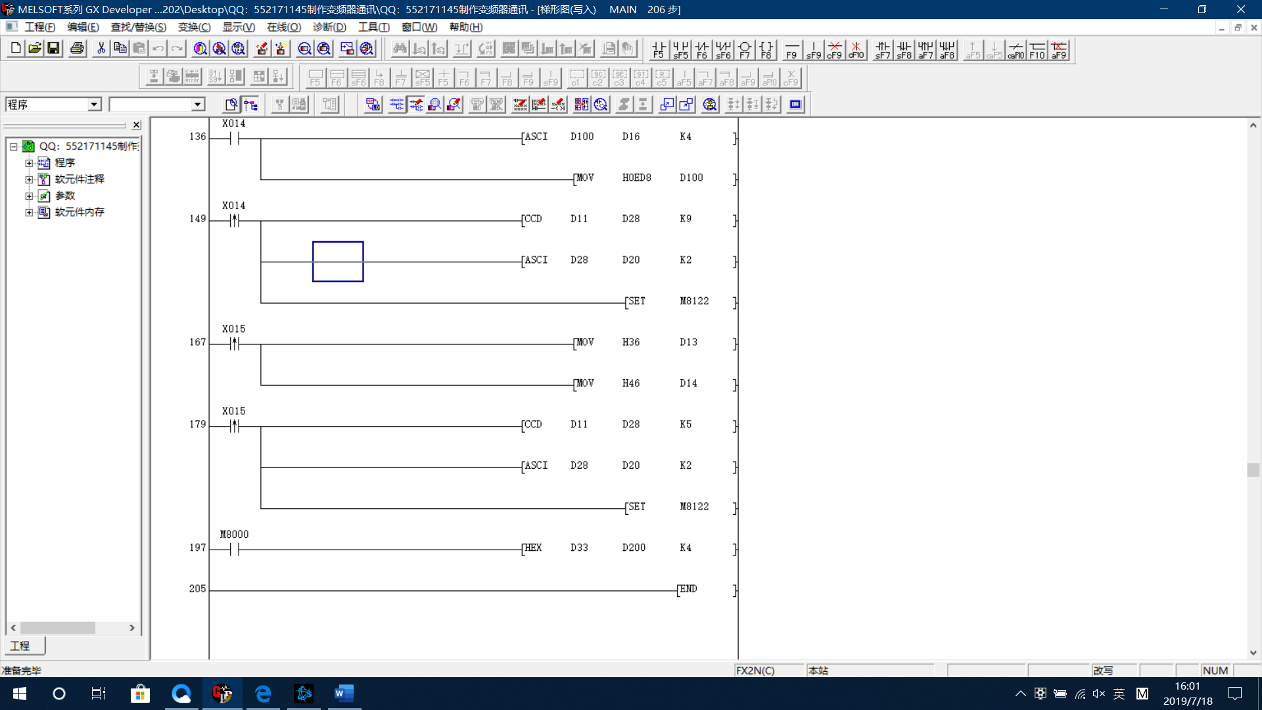Open the 程序 dropdown list
Viewport: 1262px width, 710px height.
click(x=94, y=105)
